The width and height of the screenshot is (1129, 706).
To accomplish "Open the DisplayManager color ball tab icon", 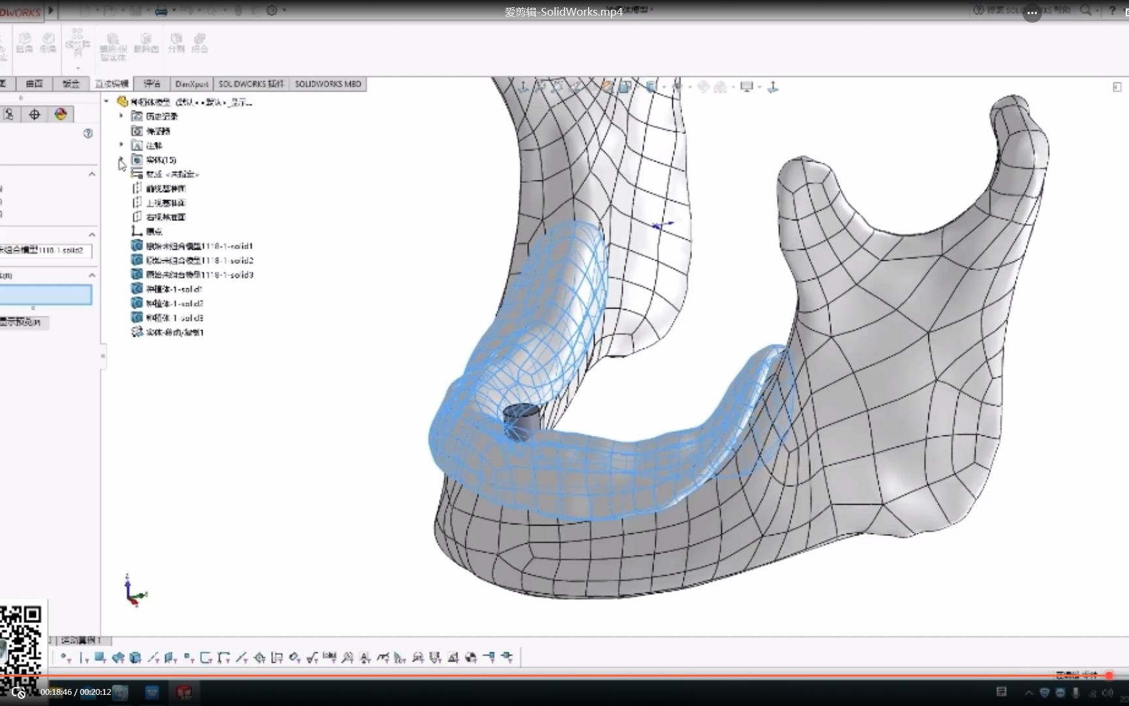I will point(61,114).
